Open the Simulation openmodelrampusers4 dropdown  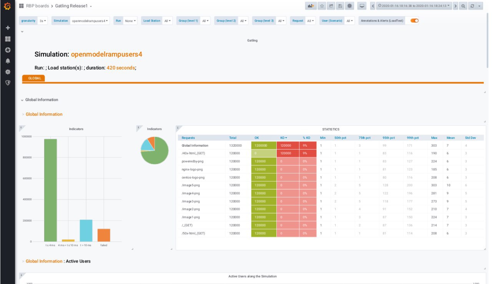[90, 21]
